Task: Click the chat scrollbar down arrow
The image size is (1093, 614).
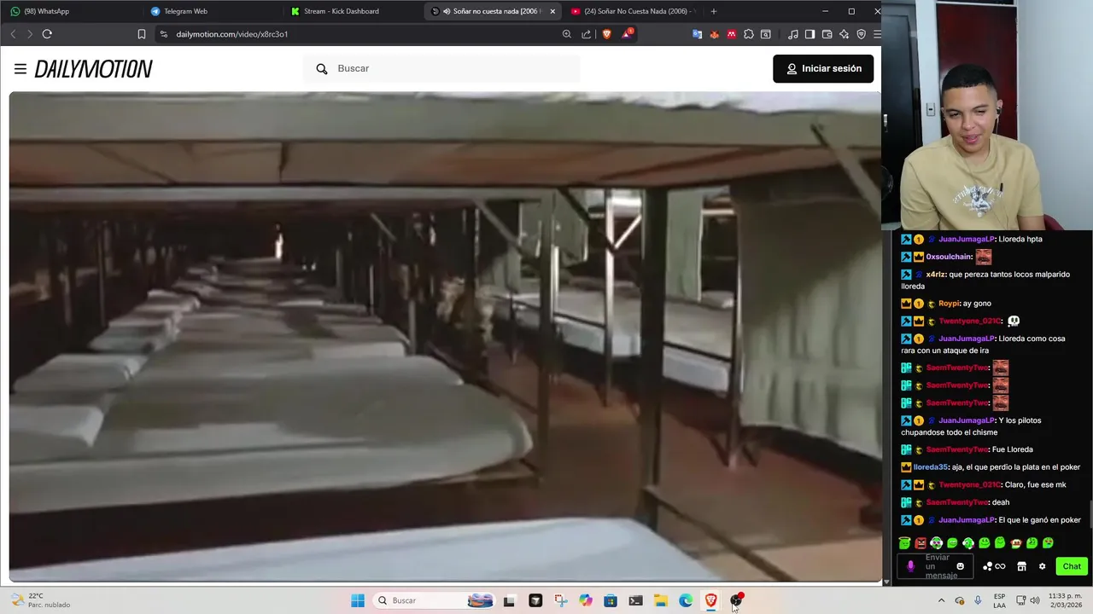Action: click(x=886, y=582)
